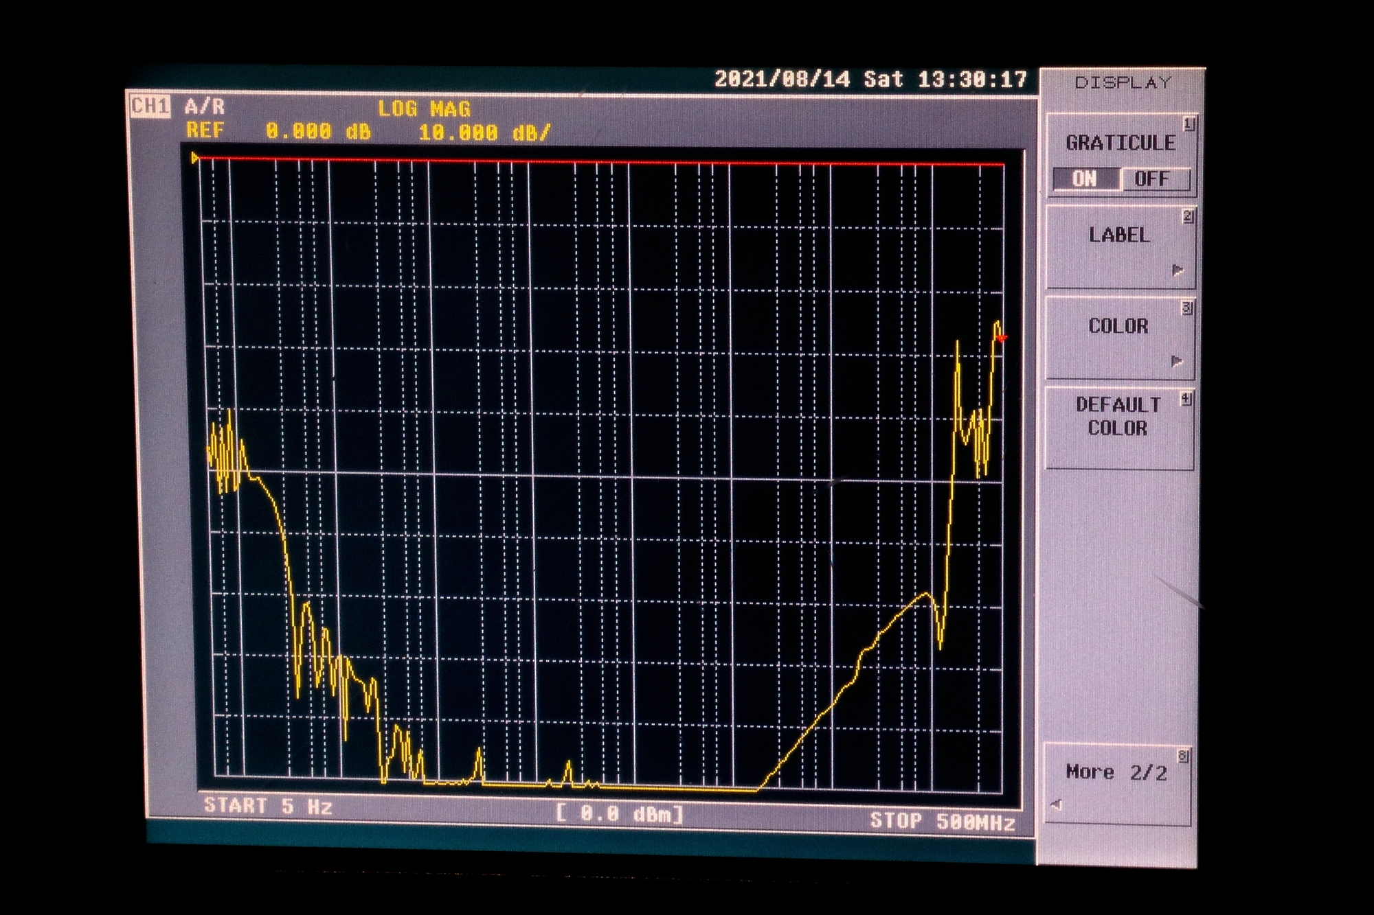Click the LOG MAG format label
Screen dimensions: 1374x915
pyautogui.click(x=424, y=109)
